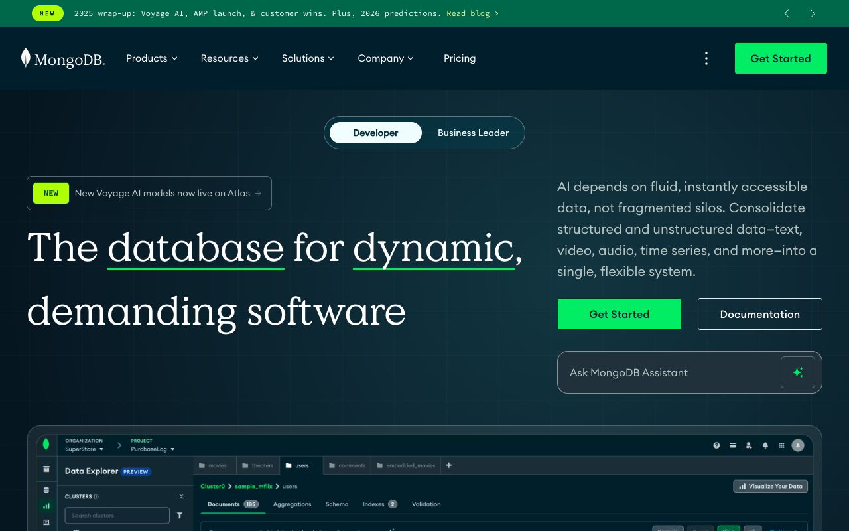Open the Solutions dropdown menu
The height and width of the screenshot is (531, 849).
click(x=308, y=58)
